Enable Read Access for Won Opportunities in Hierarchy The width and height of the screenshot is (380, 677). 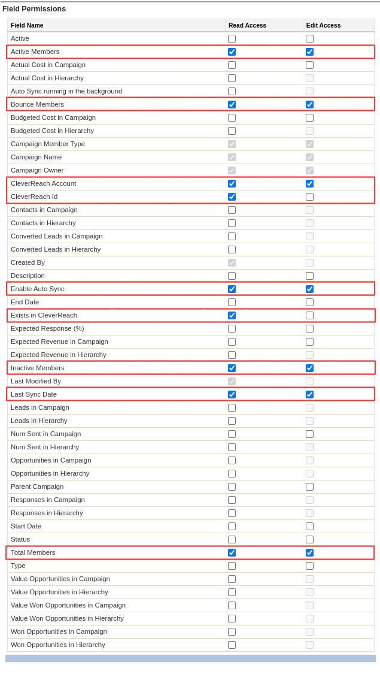click(232, 645)
